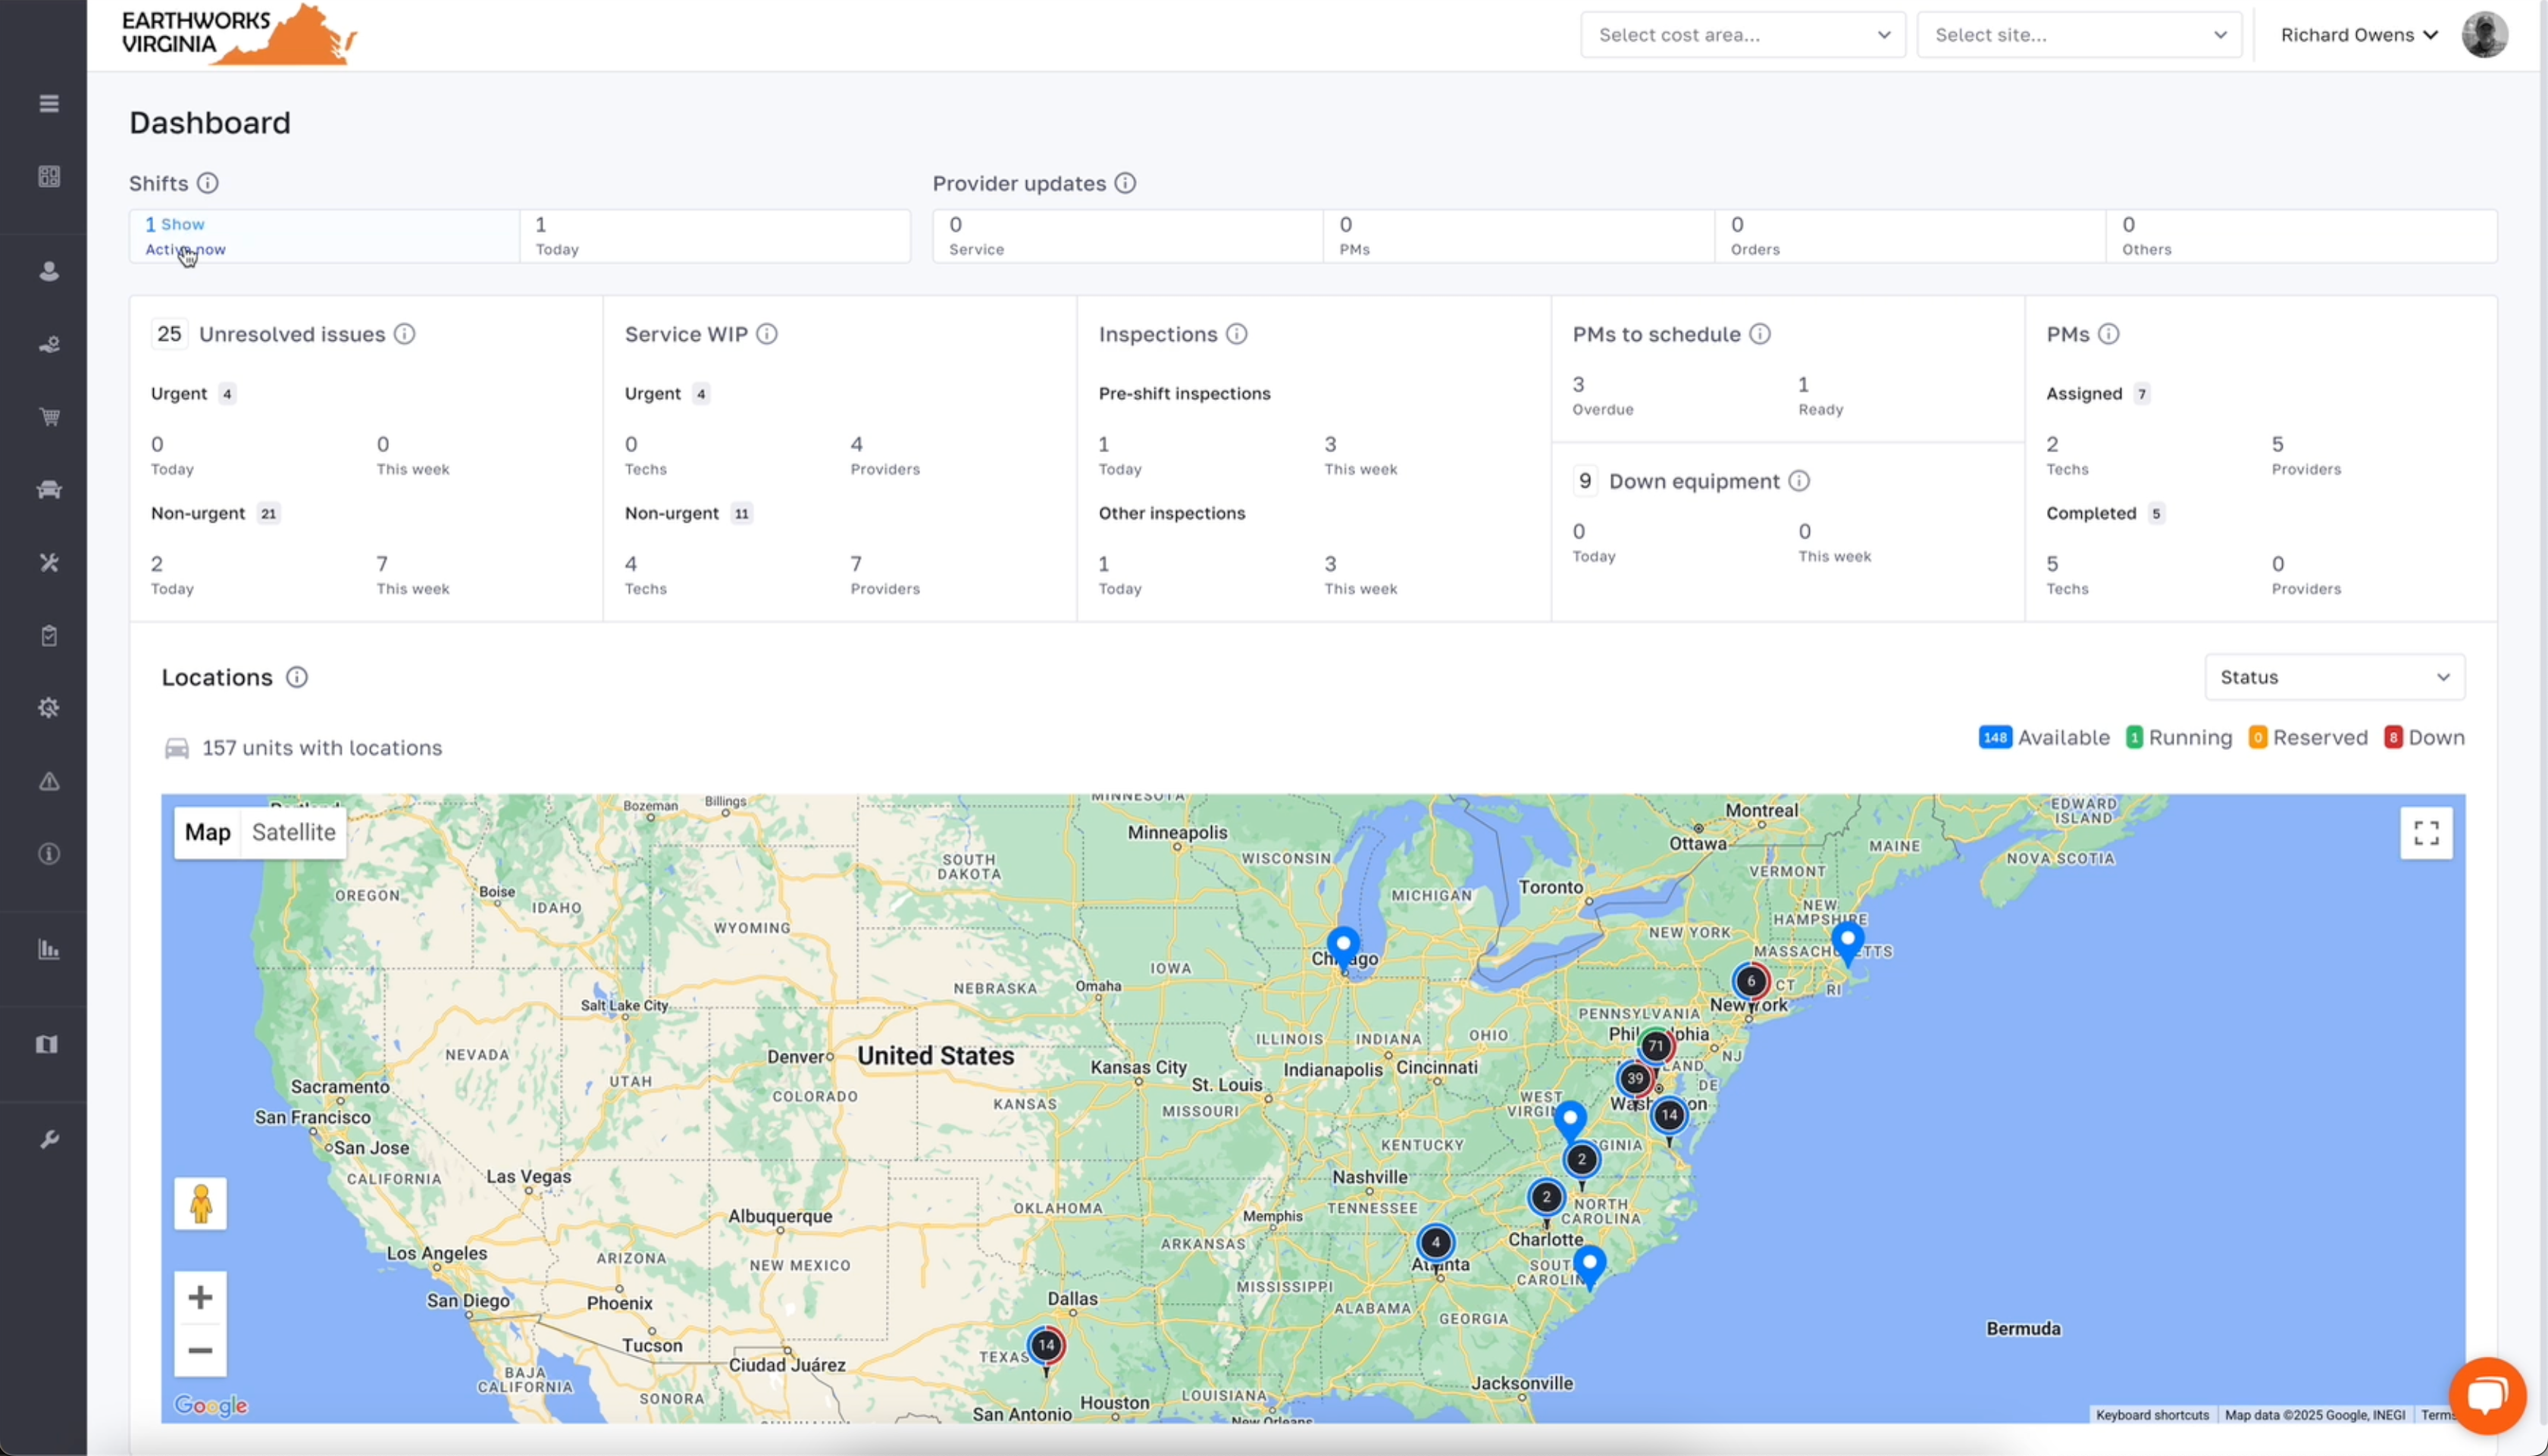Select the Map view type button

pos(207,832)
